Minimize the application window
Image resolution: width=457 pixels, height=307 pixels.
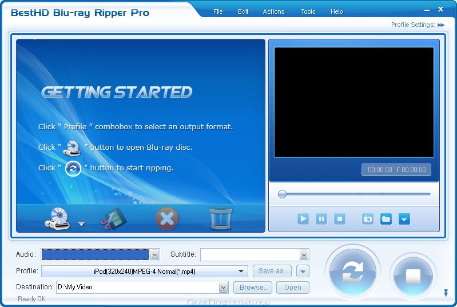pyautogui.click(x=427, y=10)
